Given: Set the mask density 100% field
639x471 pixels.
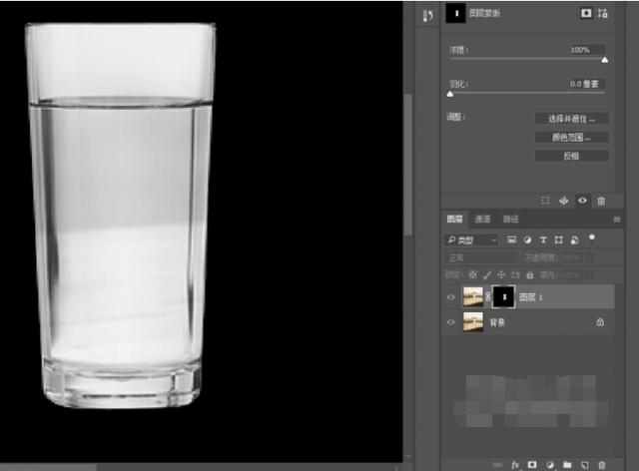Looking at the screenshot, I should 587,50.
